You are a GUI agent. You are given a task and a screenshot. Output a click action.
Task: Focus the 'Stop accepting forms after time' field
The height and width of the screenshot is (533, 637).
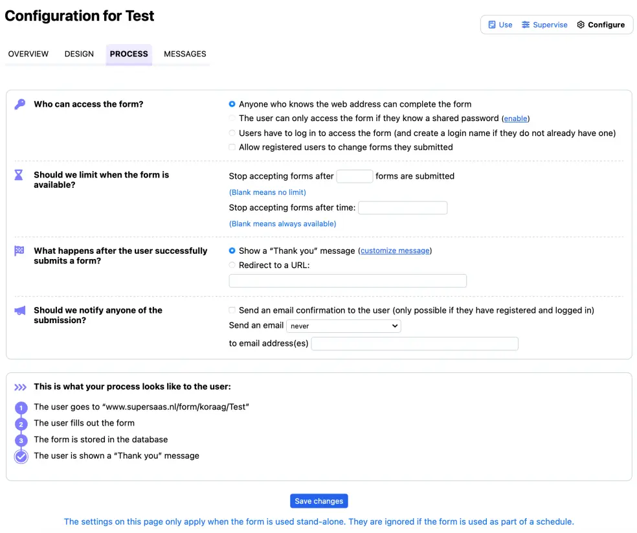(x=402, y=208)
